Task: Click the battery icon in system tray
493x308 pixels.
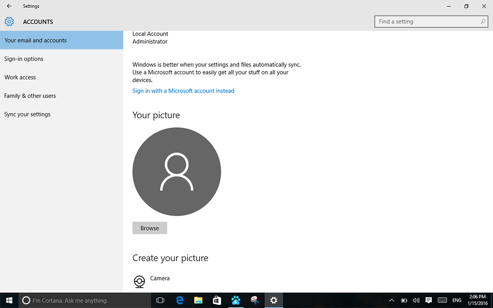Action: [404, 301]
